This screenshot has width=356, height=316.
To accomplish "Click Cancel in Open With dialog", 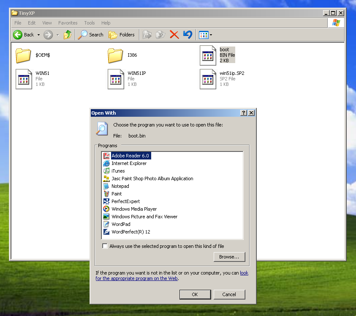I will pyautogui.click(x=229, y=294).
